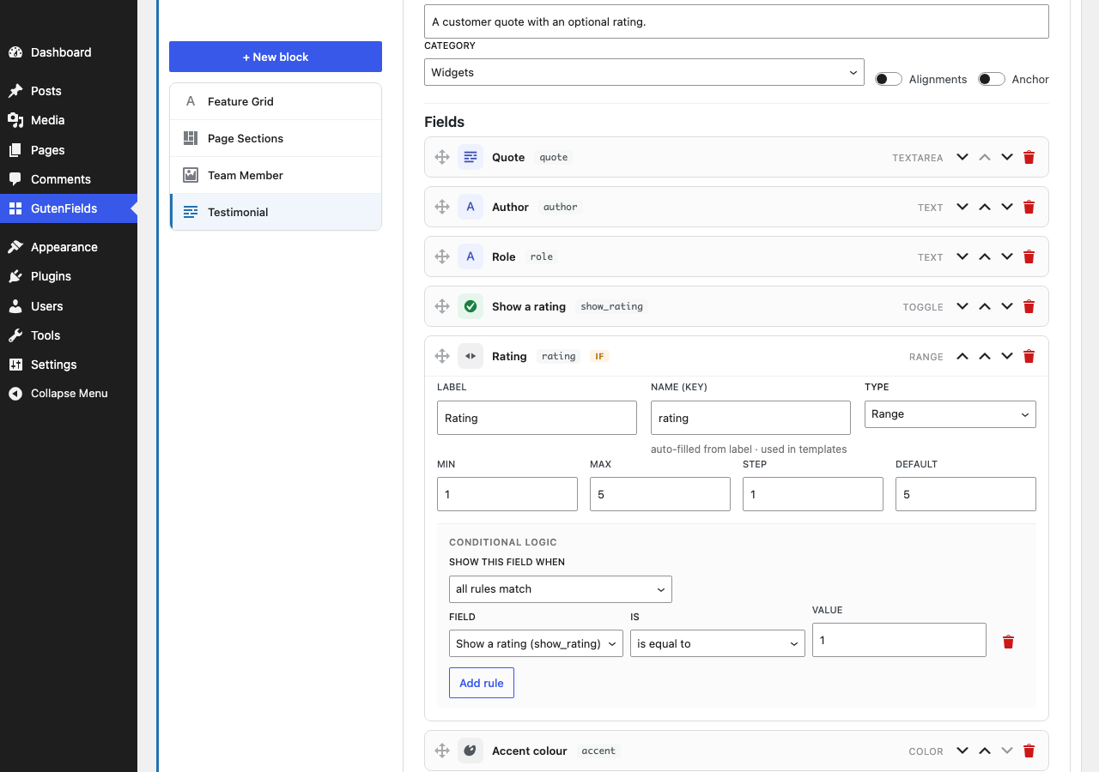Viewport: 1099px width, 772px height.
Task: Click the Show a rating drag handle
Action: point(442,306)
